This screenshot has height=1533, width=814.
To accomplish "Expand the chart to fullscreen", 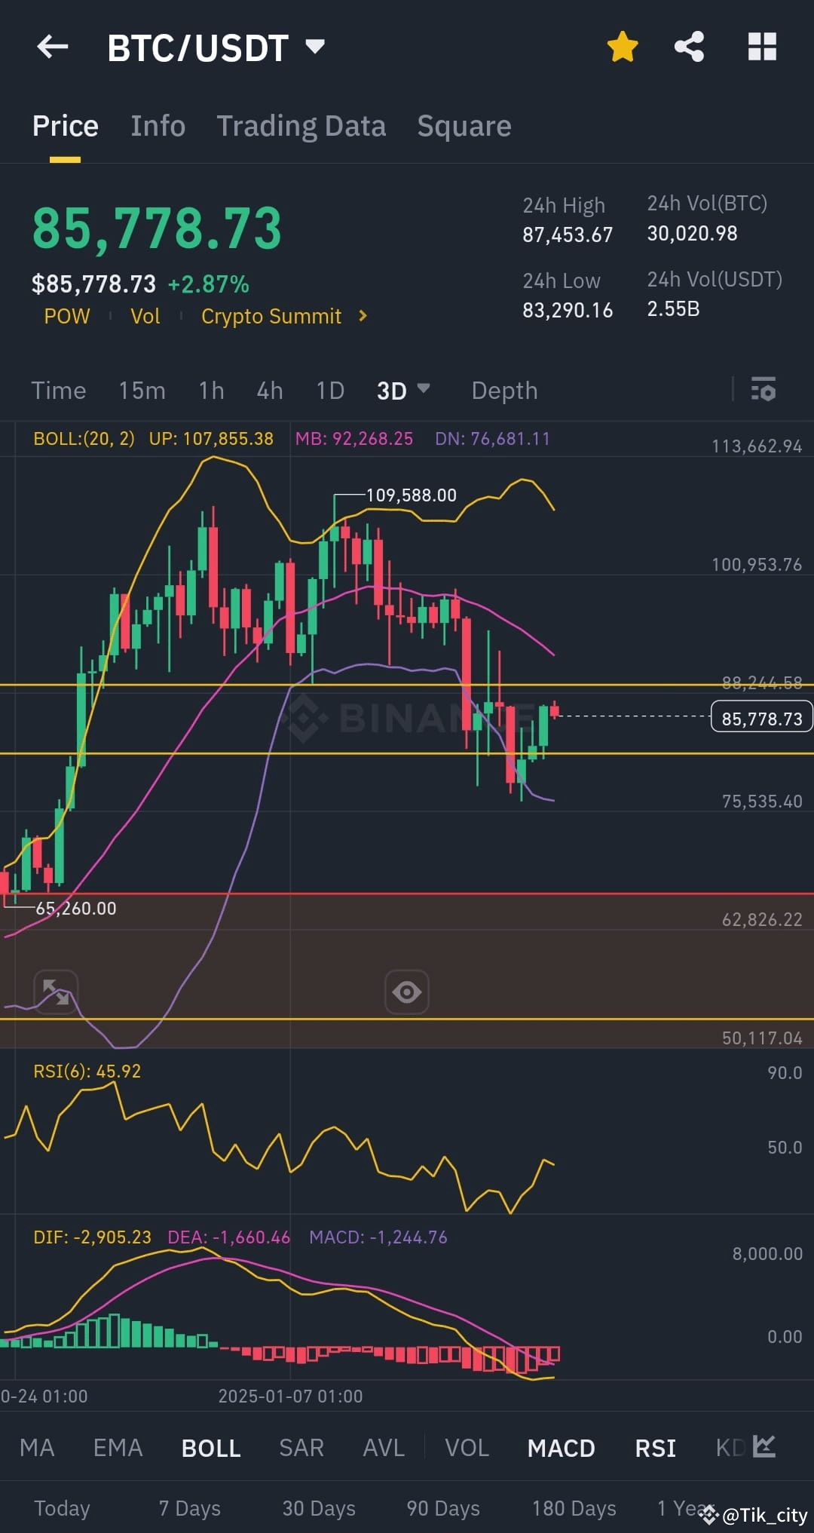I will pos(56,992).
